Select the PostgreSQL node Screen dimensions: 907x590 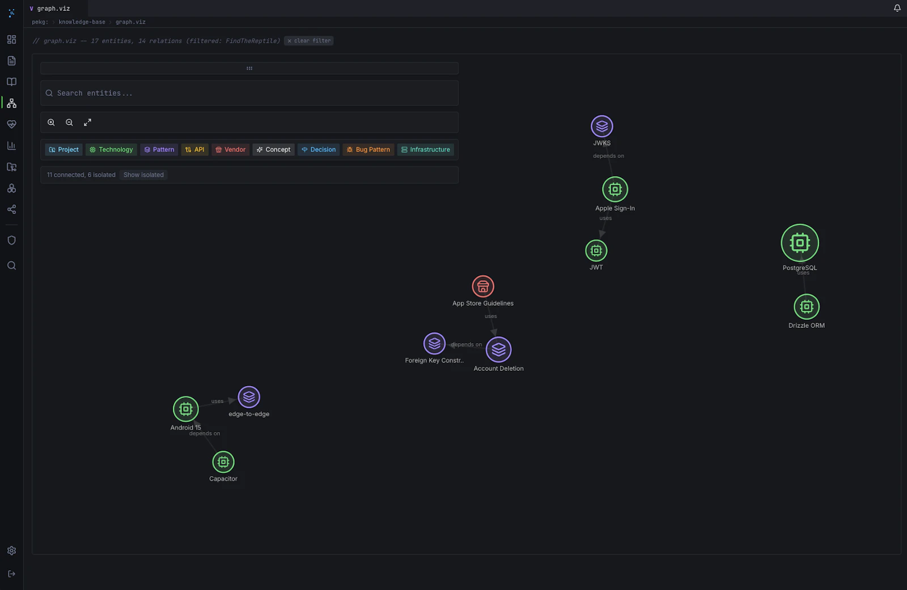(800, 243)
